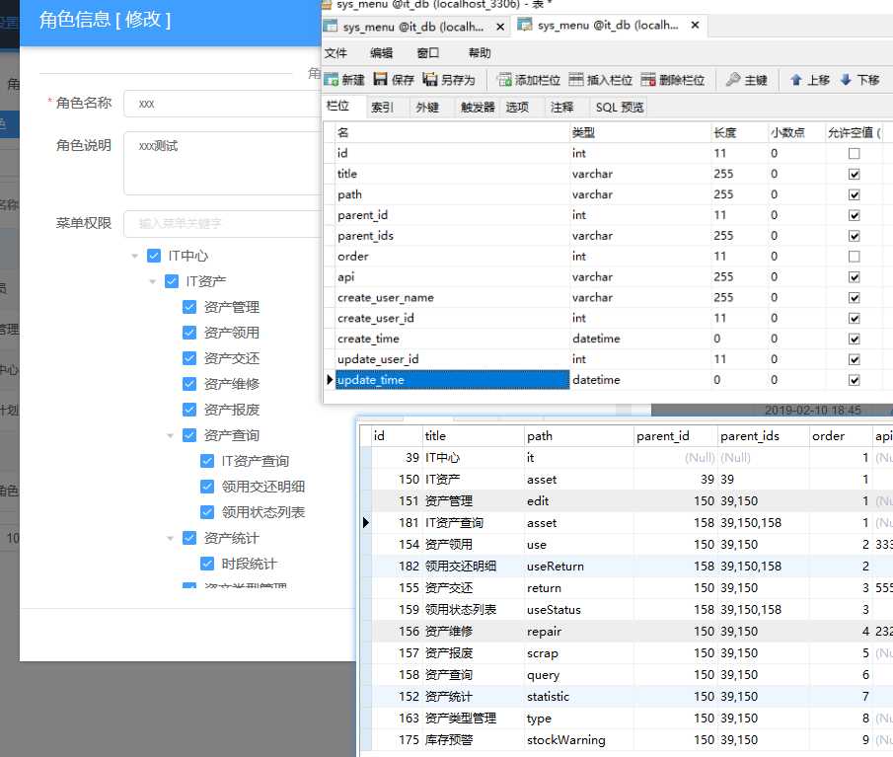Click the 添加栏位 (Add Field) icon
The height and width of the screenshot is (757, 893).
[504, 79]
